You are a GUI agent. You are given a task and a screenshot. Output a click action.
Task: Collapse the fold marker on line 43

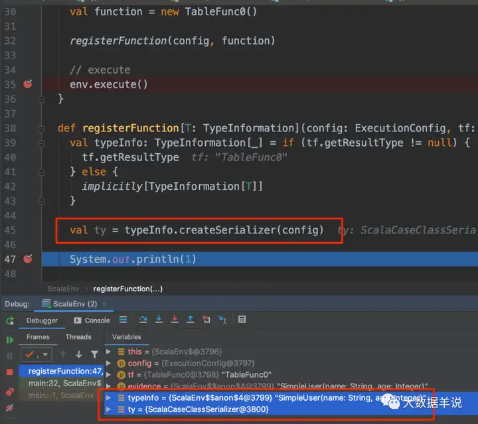click(42, 201)
